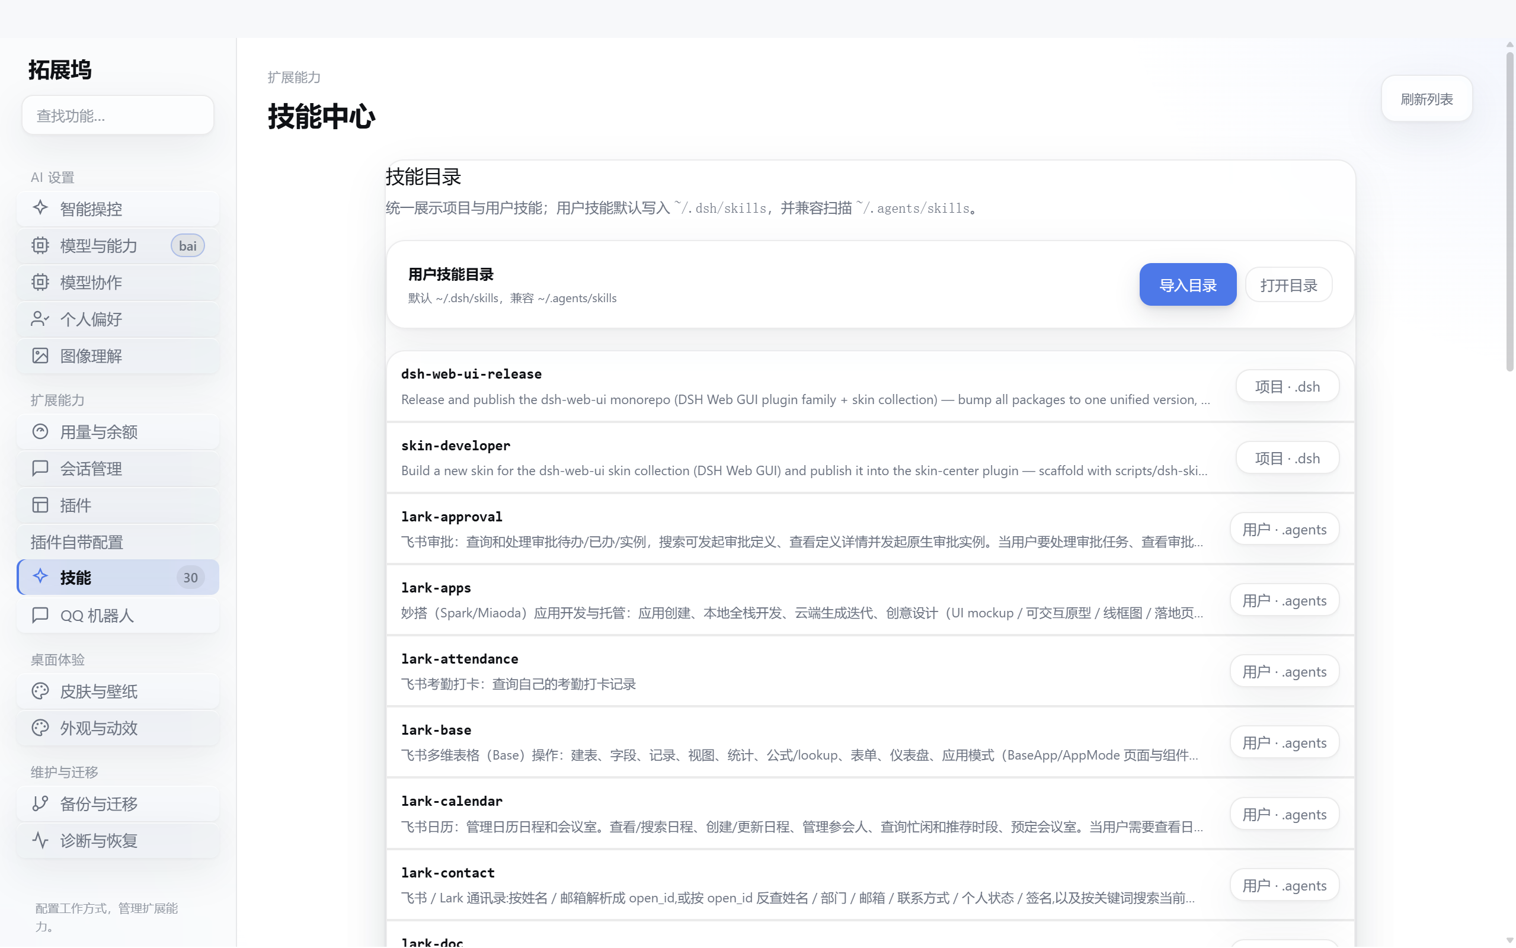1516x948 pixels.
Task: Open 用量与余额 page
Action: click(x=118, y=431)
